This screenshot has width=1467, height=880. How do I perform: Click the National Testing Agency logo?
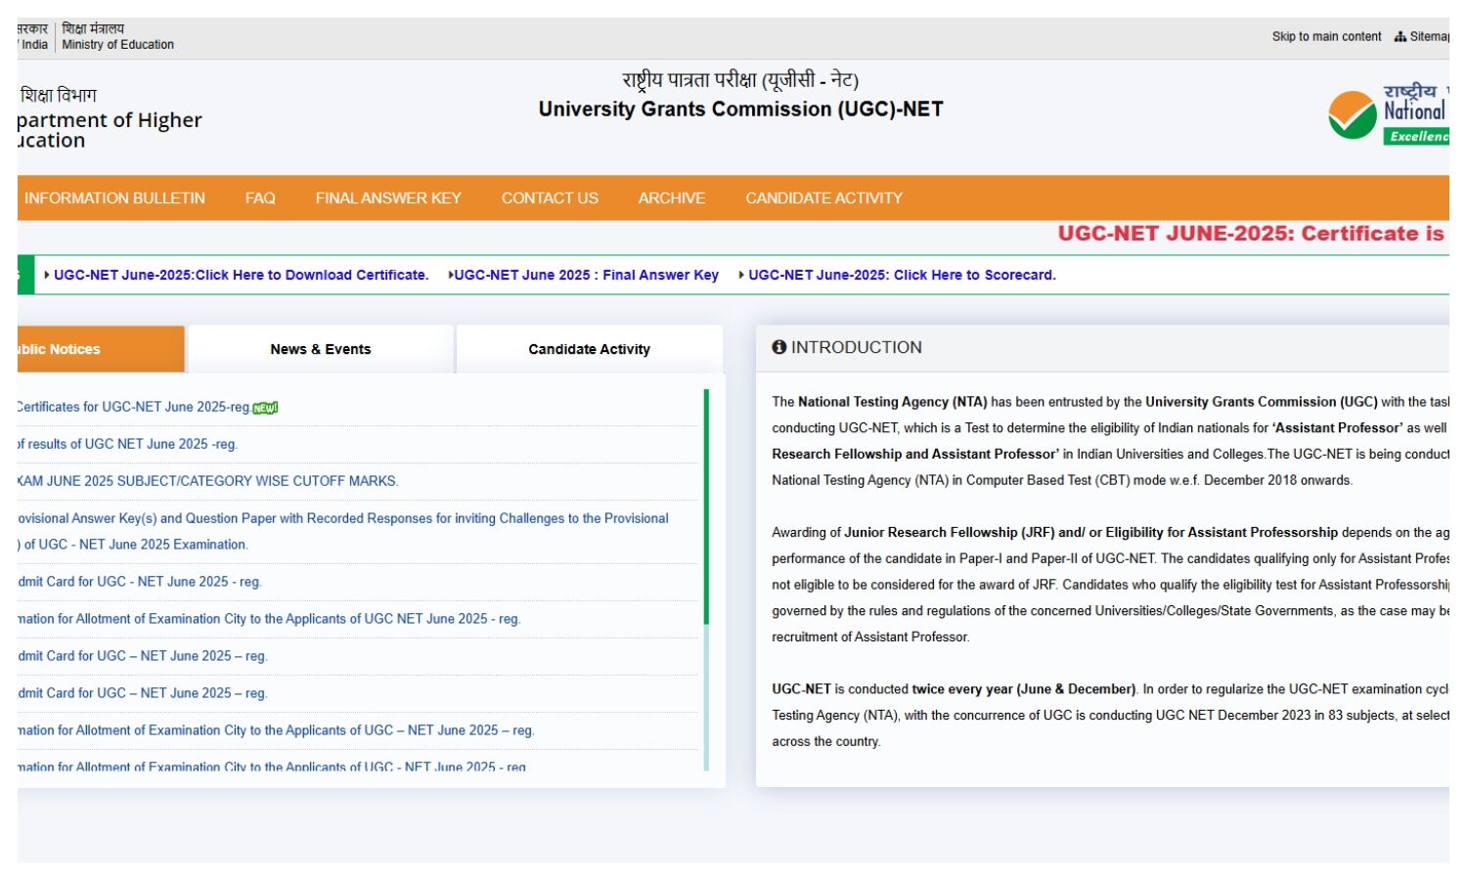click(x=1389, y=115)
